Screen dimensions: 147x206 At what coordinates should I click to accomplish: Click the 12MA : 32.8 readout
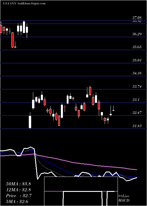(x=18, y=190)
